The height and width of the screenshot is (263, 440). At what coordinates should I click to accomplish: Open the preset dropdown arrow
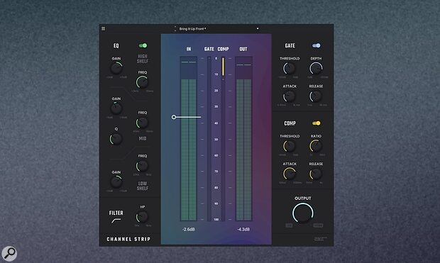tap(258, 28)
